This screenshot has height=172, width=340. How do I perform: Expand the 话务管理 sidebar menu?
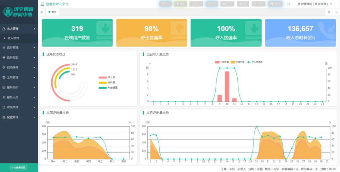(19, 47)
